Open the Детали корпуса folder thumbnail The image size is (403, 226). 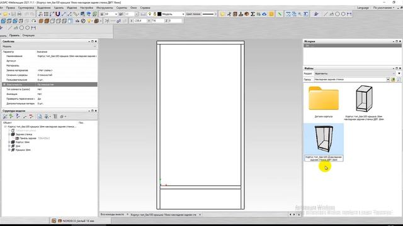tap(324, 99)
